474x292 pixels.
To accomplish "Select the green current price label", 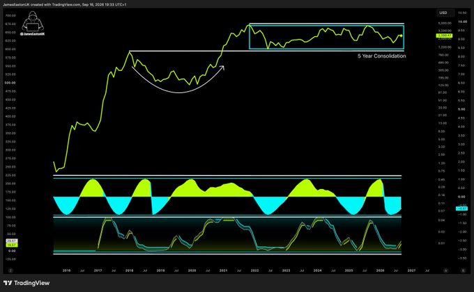I will 444,35.
